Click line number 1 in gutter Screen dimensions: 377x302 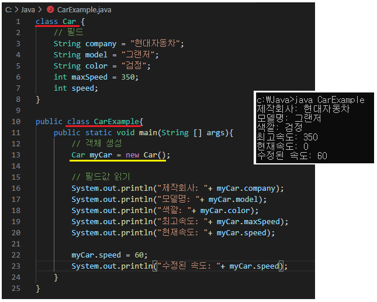(x=18, y=22)
